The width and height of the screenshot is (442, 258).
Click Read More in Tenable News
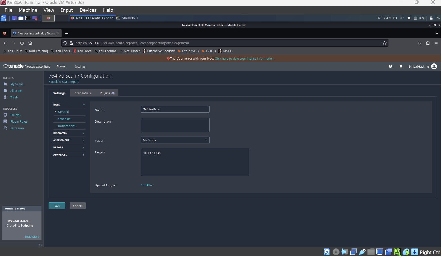point(32,237)
